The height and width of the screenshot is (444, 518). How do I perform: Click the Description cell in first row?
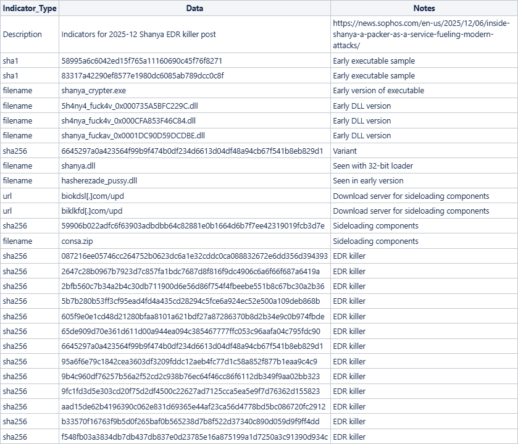(22, 35)
